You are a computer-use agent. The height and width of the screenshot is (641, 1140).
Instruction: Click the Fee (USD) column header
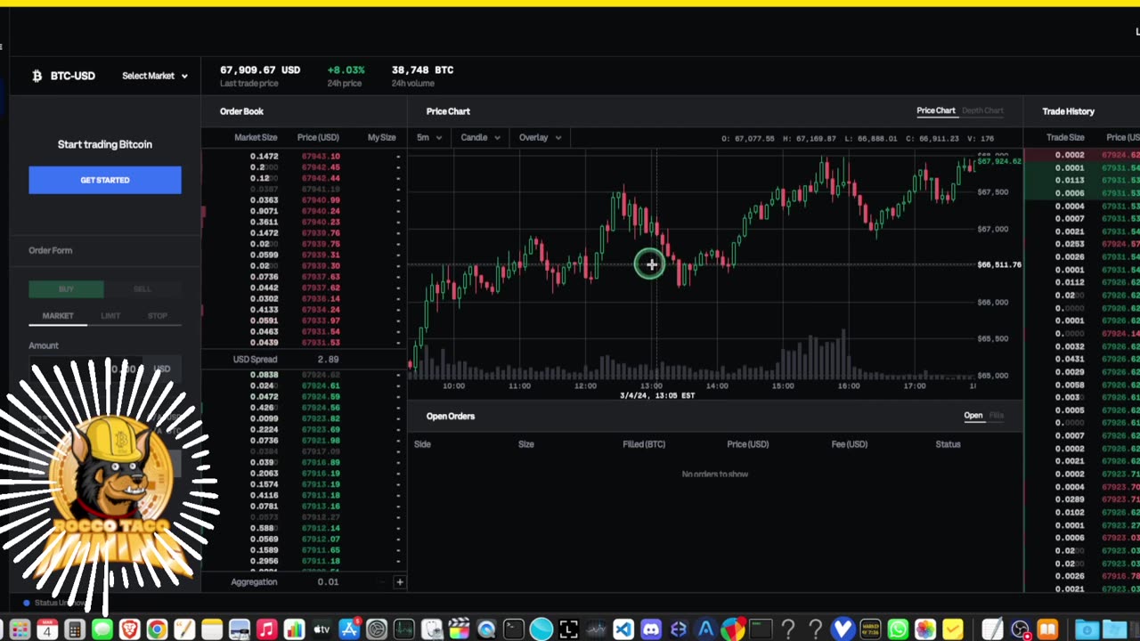(x=849, y=444)
